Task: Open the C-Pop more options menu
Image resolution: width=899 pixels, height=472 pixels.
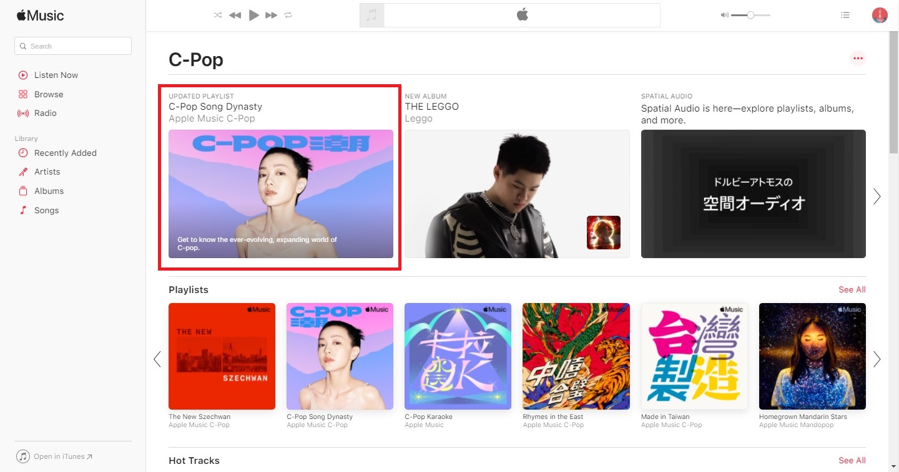Action: [858, 59]
